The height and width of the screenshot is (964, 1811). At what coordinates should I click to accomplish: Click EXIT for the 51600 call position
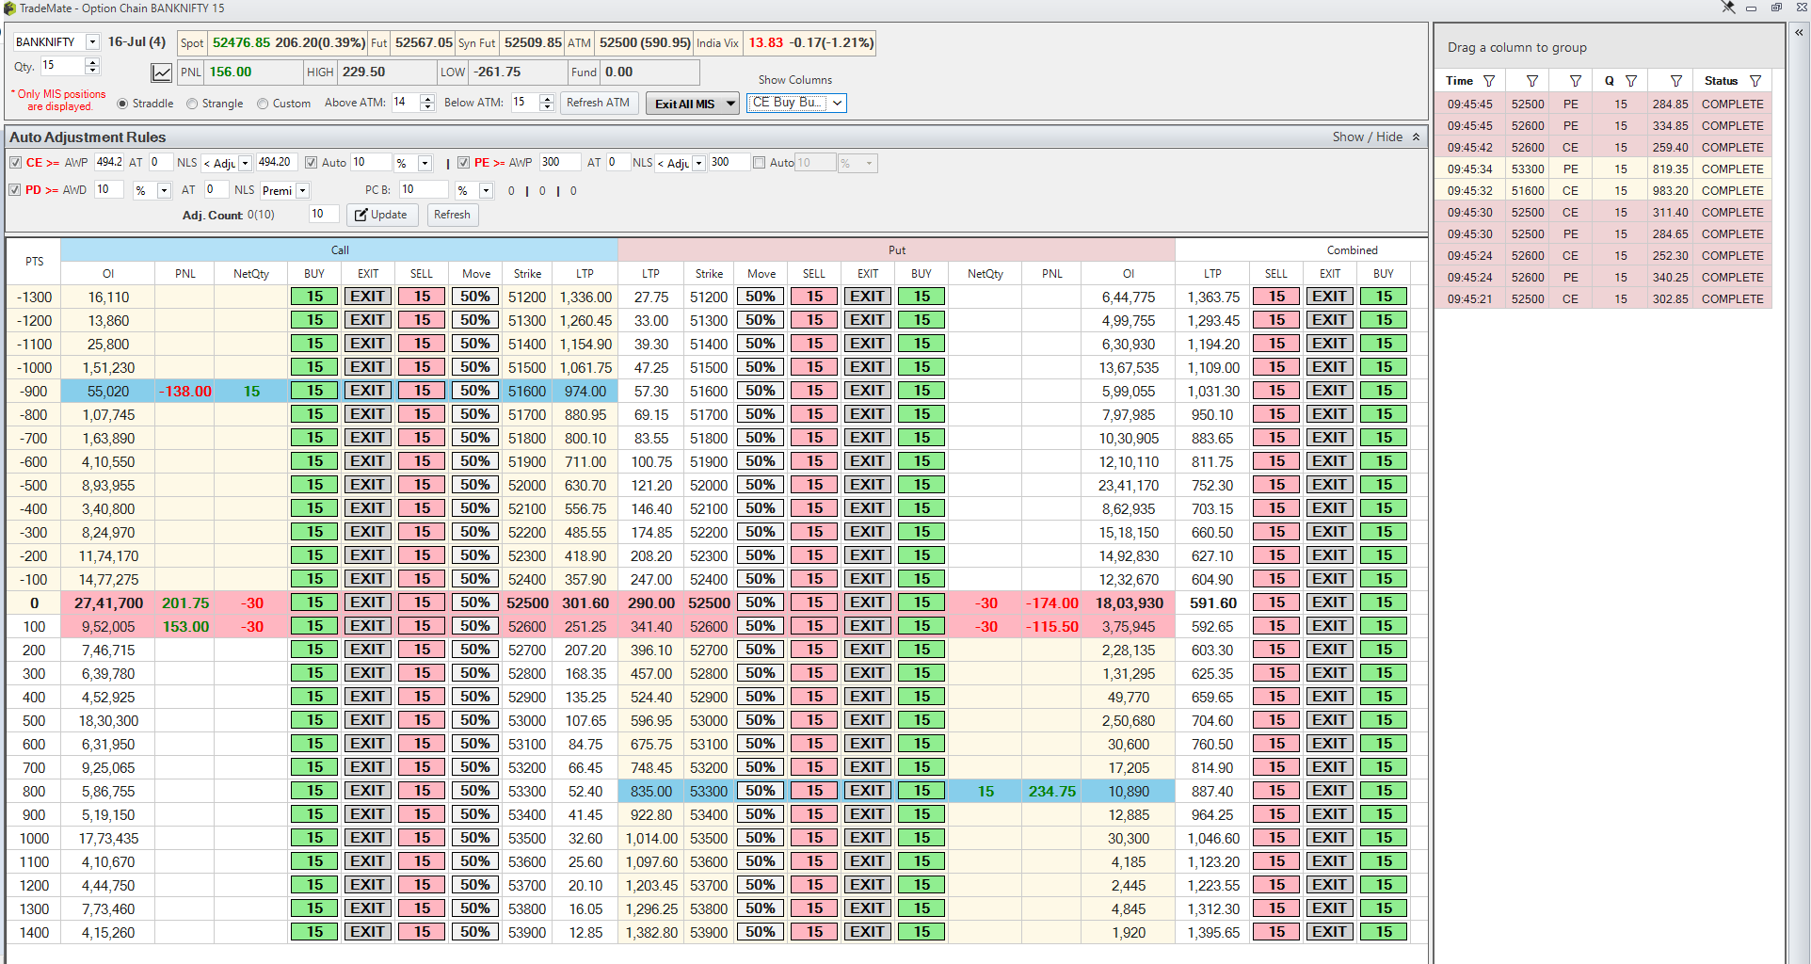pos(367,391)
